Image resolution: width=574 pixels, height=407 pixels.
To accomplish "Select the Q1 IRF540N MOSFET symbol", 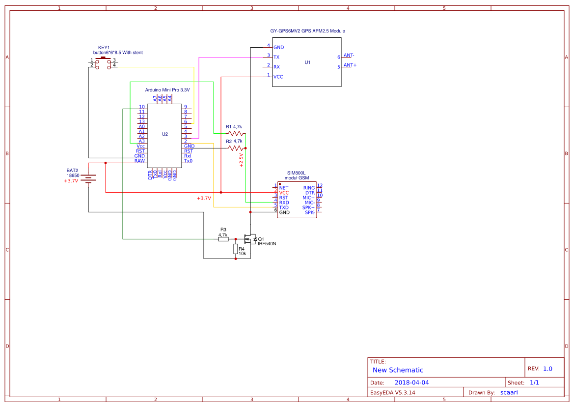I will pyautogui.click(x=249, y=239).
